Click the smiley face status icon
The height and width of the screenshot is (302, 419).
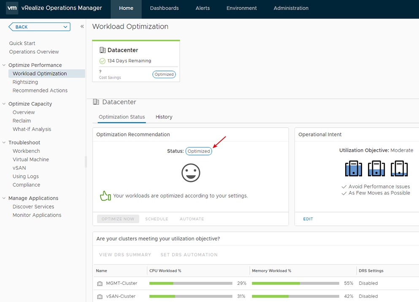coord(191,173)
